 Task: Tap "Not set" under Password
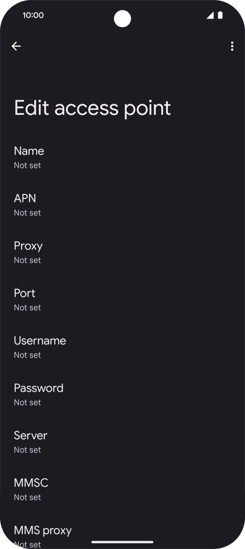click(x=27, y=403)
